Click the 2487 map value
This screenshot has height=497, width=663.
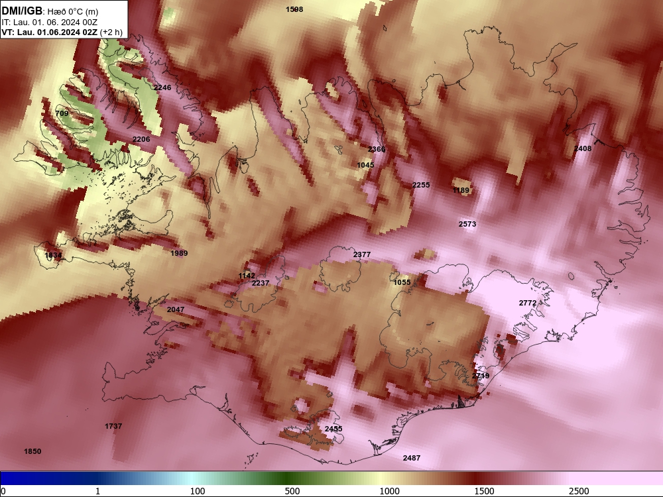pos(412,458)
